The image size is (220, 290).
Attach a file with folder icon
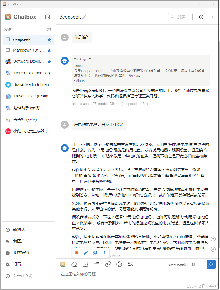coord(97,264)
